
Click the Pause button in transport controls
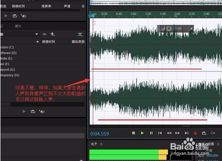tap(151, 133)
